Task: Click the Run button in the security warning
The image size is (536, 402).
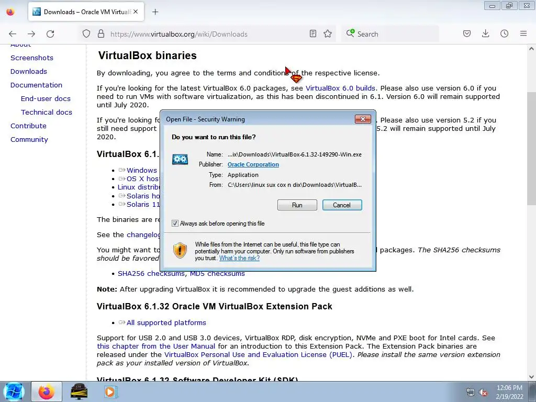Action: (297, 205)
